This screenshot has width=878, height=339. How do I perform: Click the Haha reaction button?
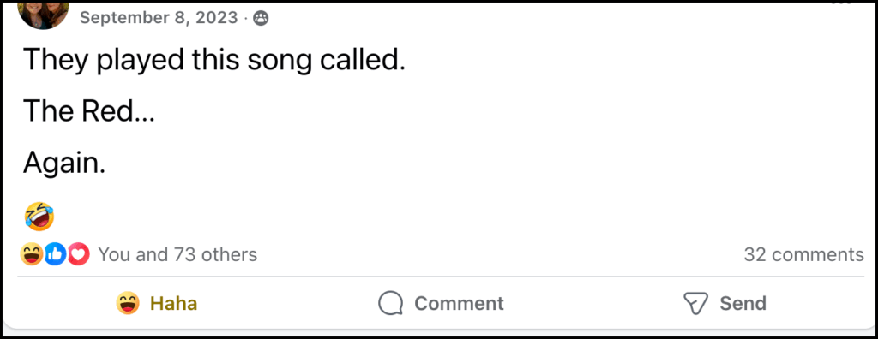point(157,304)
